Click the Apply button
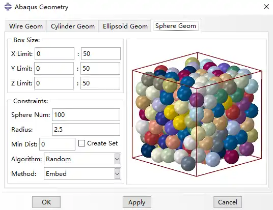Screen dimensions: 273x210 click(137, 202)
